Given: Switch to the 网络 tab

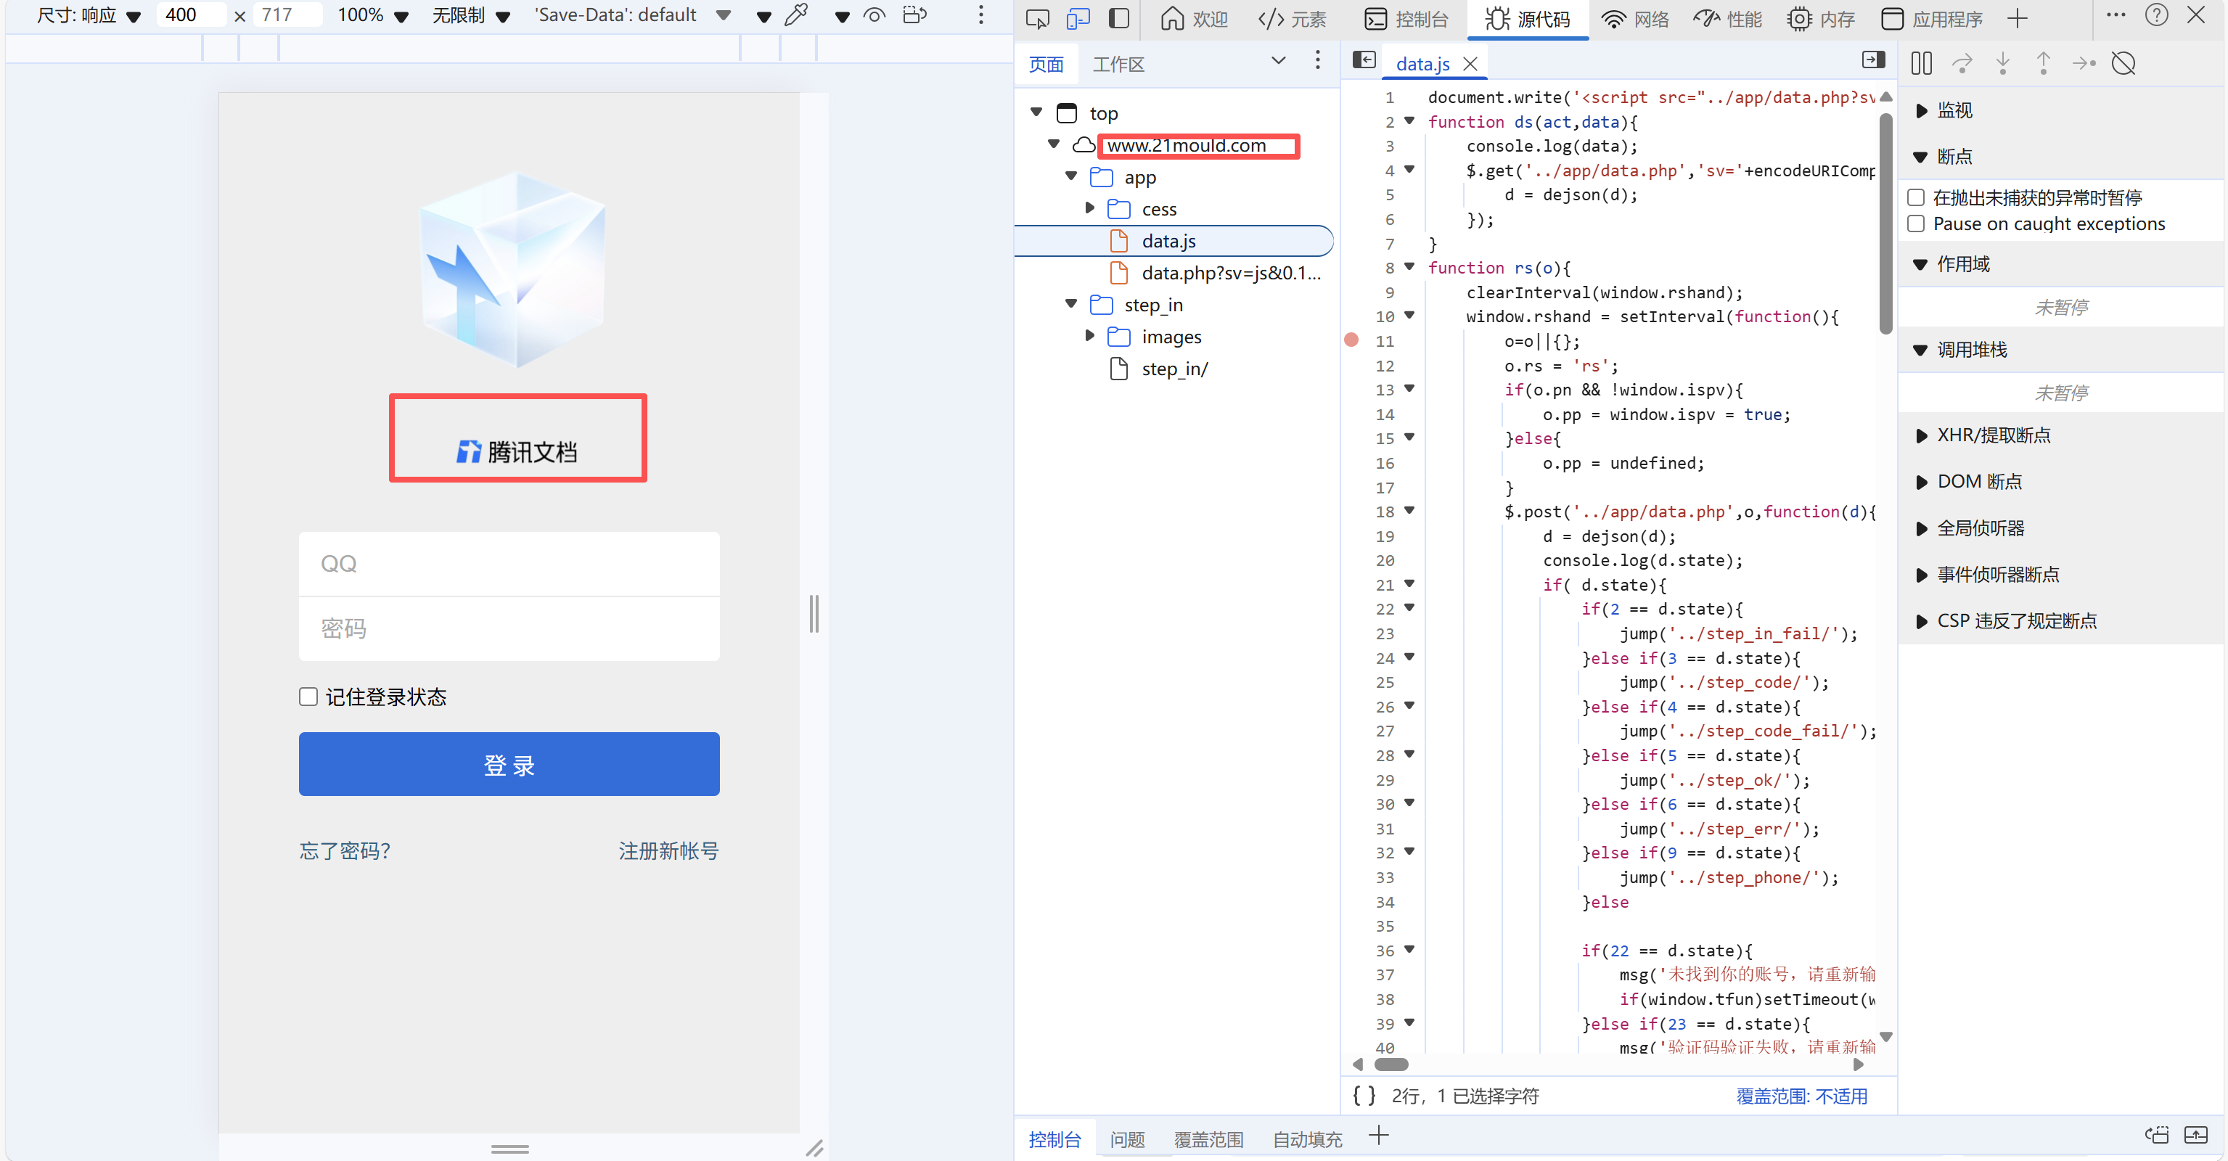Looking at the screenshot, I should (x=1634, y=18).
